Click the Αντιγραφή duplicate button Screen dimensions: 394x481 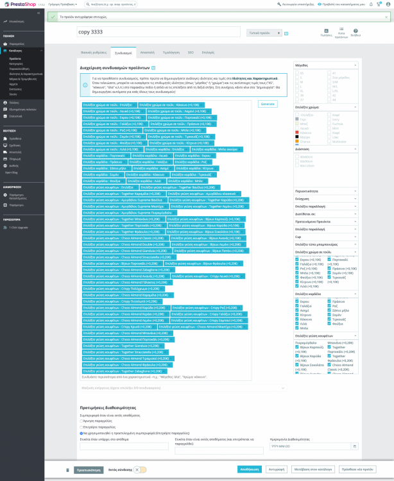click(277, 469)
